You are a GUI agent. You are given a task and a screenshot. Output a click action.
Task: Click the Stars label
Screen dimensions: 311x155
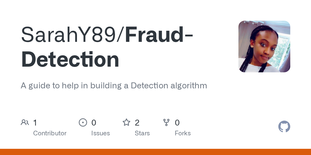pos(142,133)
